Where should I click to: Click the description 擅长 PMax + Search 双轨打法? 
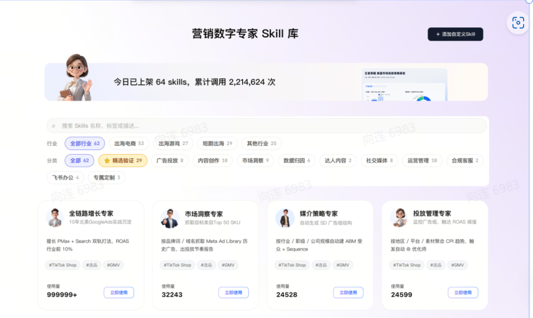(88, 245)
